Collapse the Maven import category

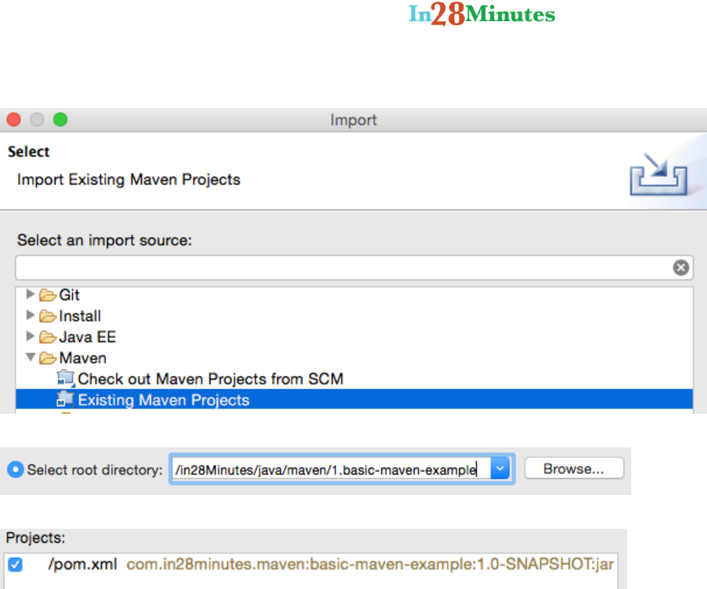(31, 358)
